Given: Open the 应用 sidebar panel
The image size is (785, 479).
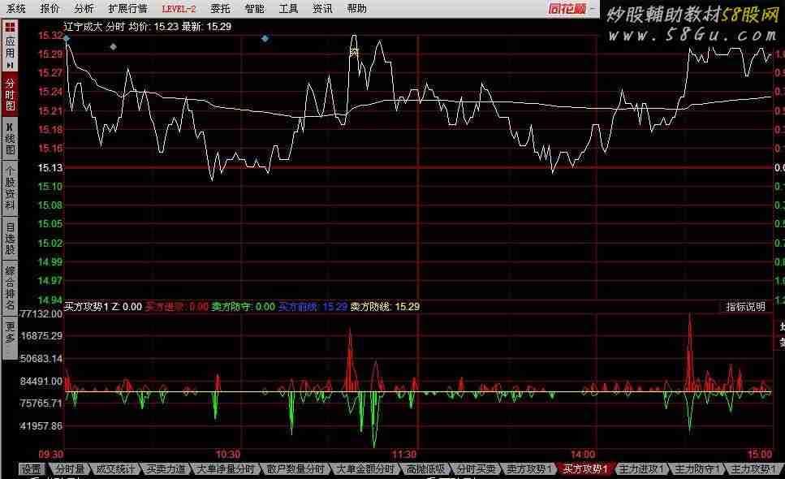Looking at the screenshot, I should 10,48.
